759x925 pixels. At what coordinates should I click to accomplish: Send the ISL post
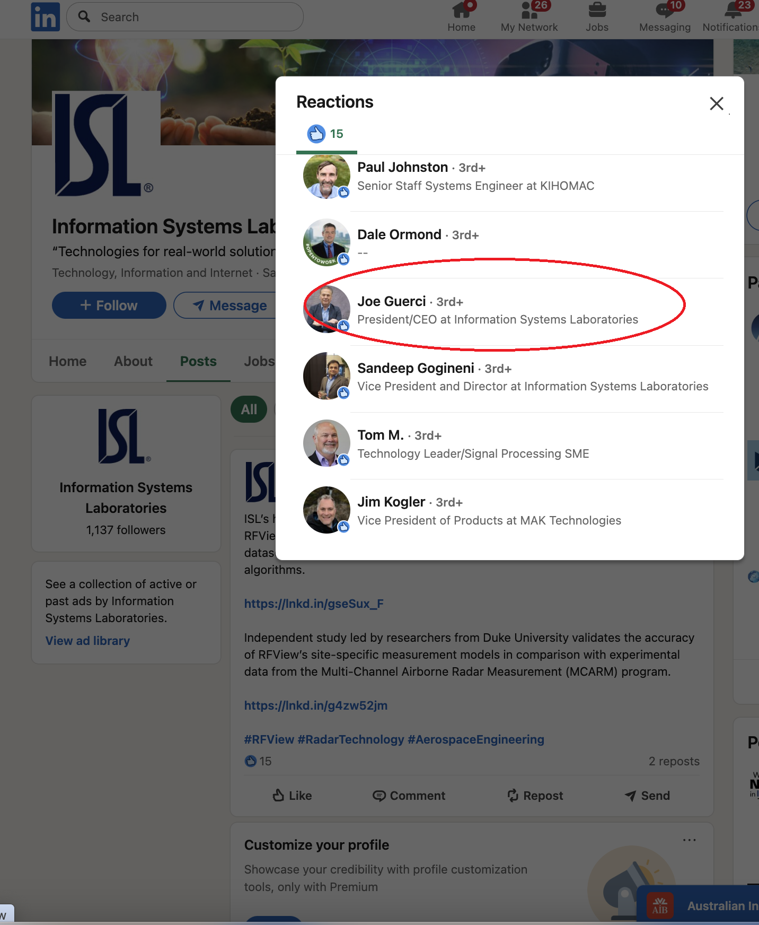[x=647, y=796]
